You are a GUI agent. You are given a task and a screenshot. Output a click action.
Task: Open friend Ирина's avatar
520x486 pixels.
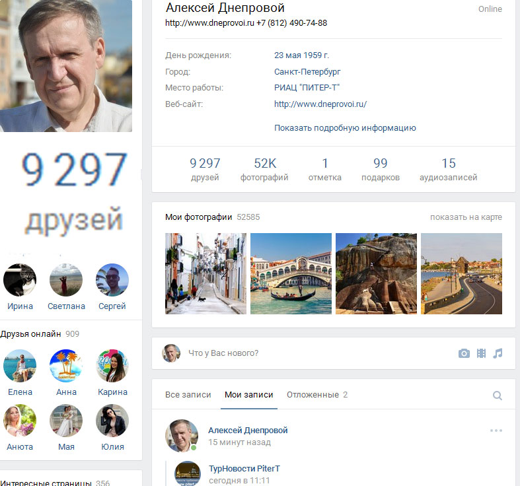[20, 280]
